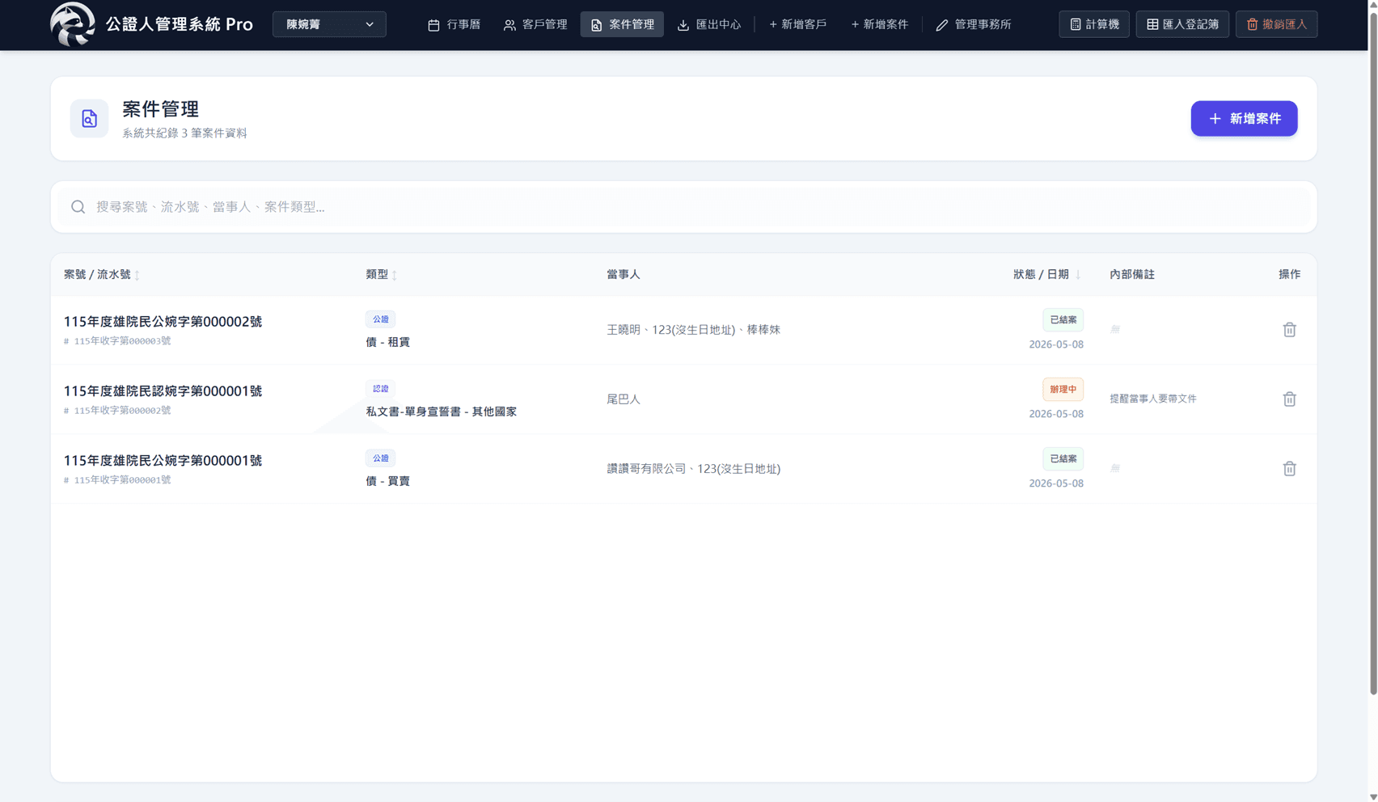Open case 115年度雄院民認婉字第000001號
Viewport: 1378px width, 802px height.
(163, 390)
